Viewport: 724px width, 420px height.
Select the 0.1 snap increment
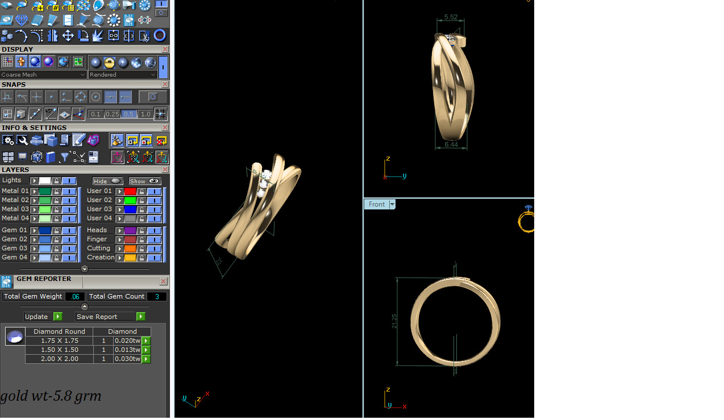[95, 114]
